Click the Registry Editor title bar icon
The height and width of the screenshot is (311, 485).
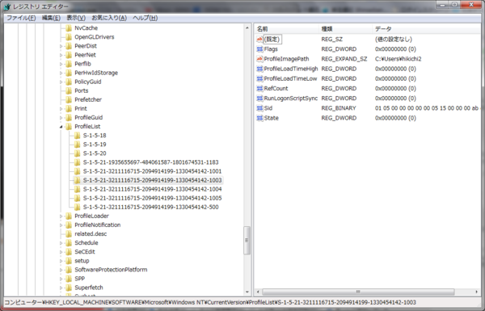tap(6, 6)
